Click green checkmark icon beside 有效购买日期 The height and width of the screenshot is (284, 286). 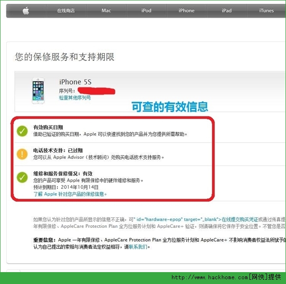[x=22, y=131]
